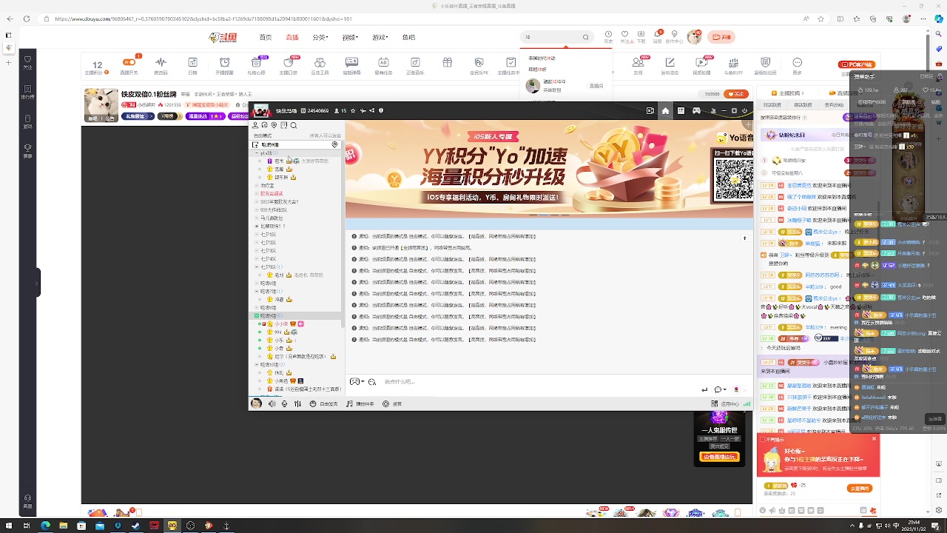Expand the 游戏 dropdown menu

point(380,37)
